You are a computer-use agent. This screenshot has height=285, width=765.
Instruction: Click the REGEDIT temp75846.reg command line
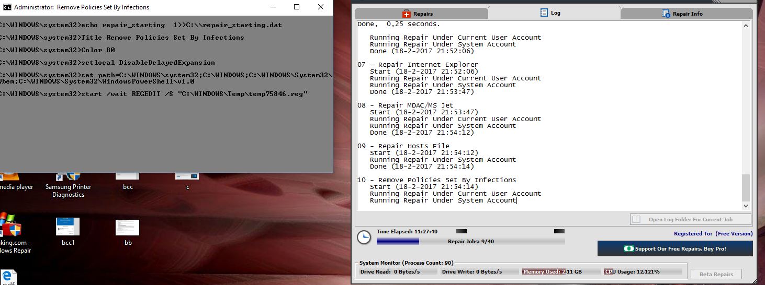(x=154, y=94)
